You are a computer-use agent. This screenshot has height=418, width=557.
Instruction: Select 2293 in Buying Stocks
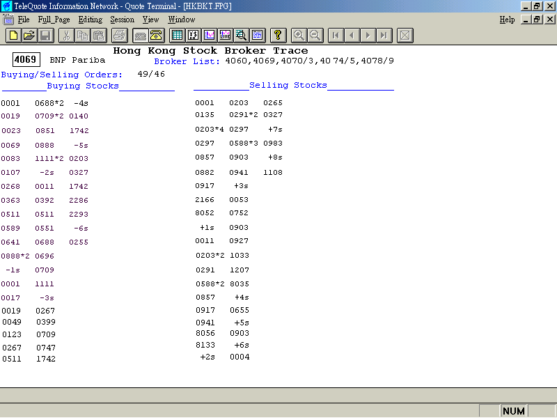click(x=79, y=215)
